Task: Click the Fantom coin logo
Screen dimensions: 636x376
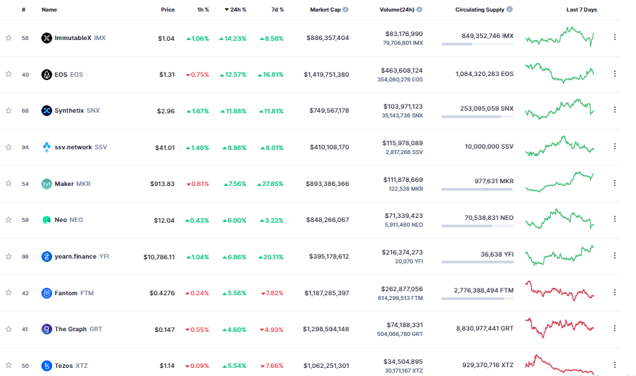Action: 47,293
